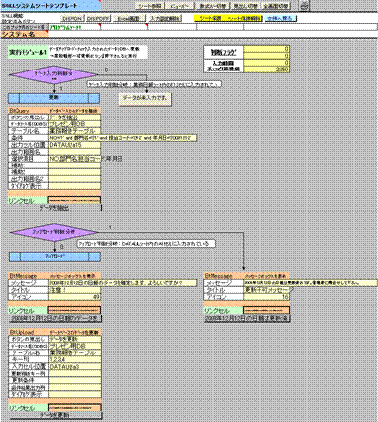
Task: Click the BtQuery 条件 condition value cell
Action: point(122,138)
